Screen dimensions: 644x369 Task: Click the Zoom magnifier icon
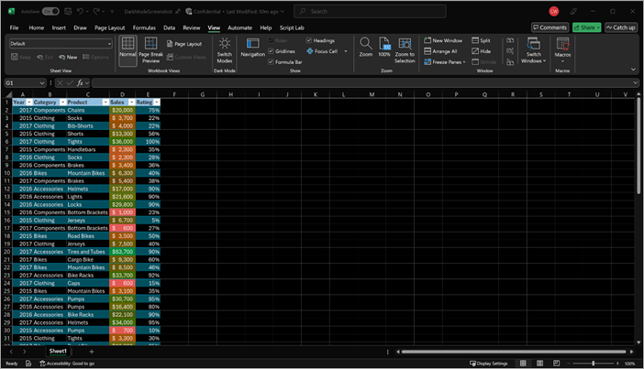click(x=365, y=44)
